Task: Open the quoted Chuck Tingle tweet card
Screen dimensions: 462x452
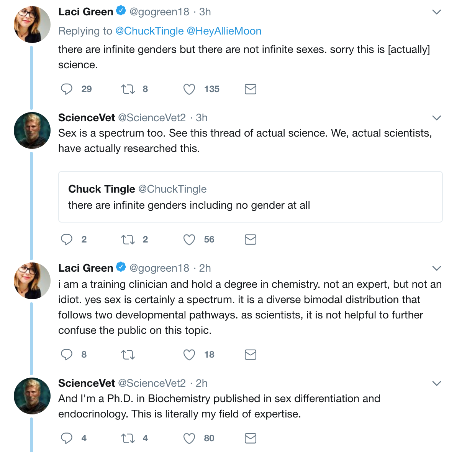Action: point(250,197)
